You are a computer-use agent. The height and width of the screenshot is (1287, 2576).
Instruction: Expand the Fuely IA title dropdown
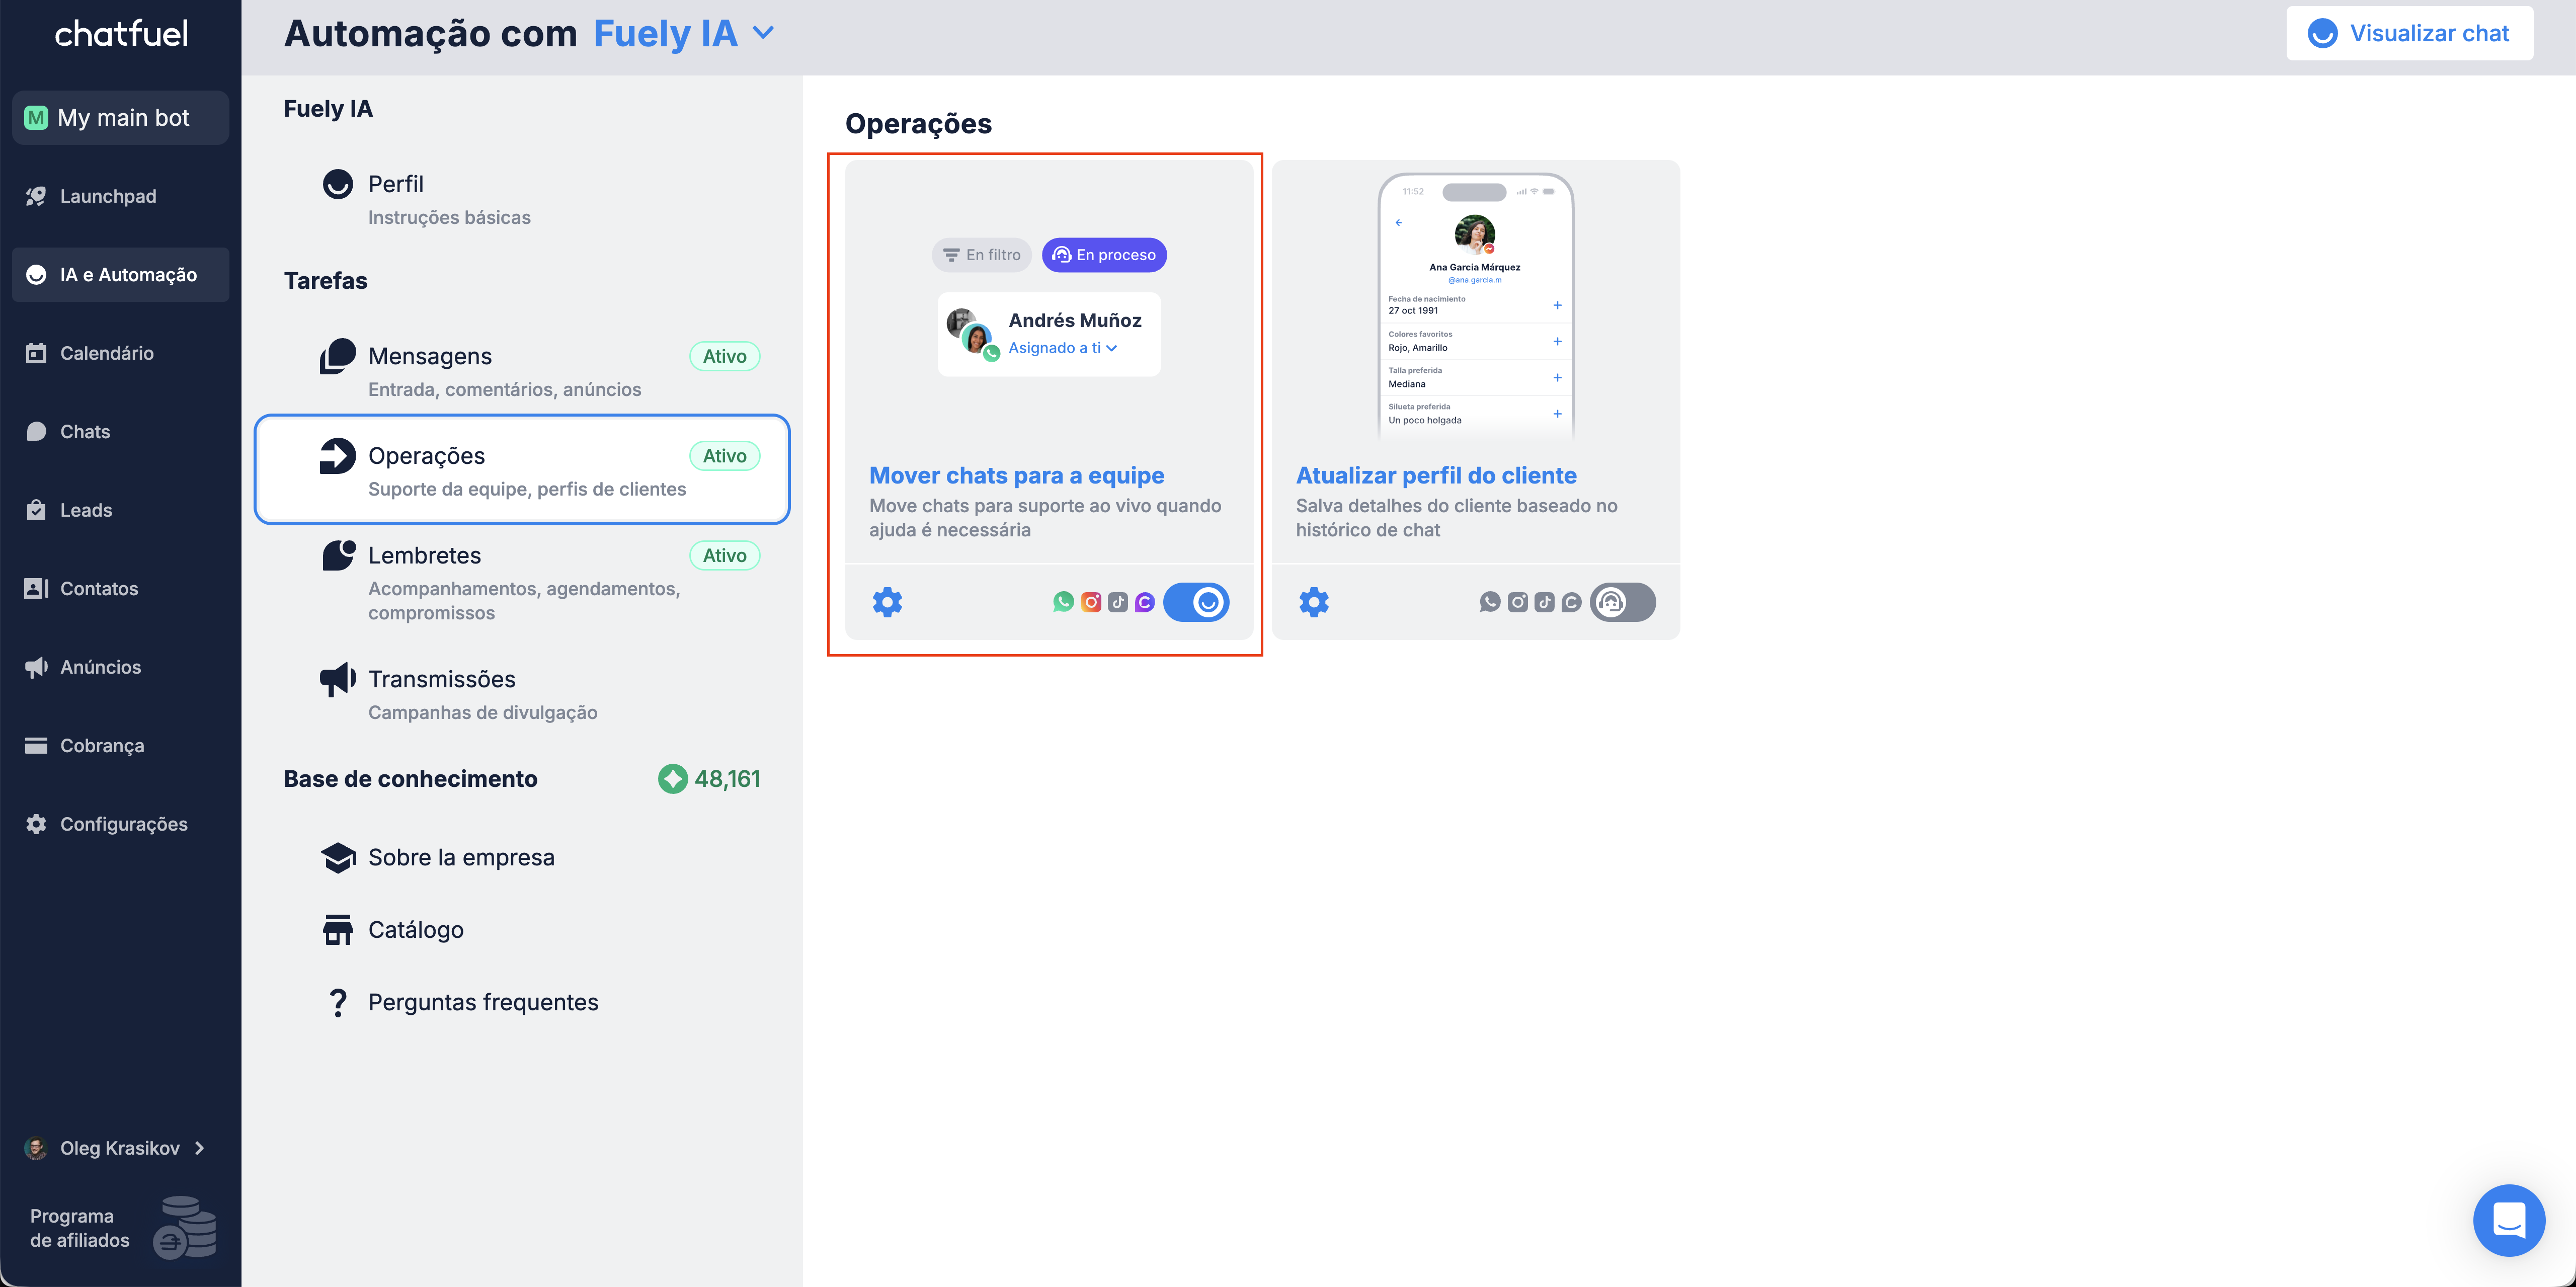coord(763,33)
